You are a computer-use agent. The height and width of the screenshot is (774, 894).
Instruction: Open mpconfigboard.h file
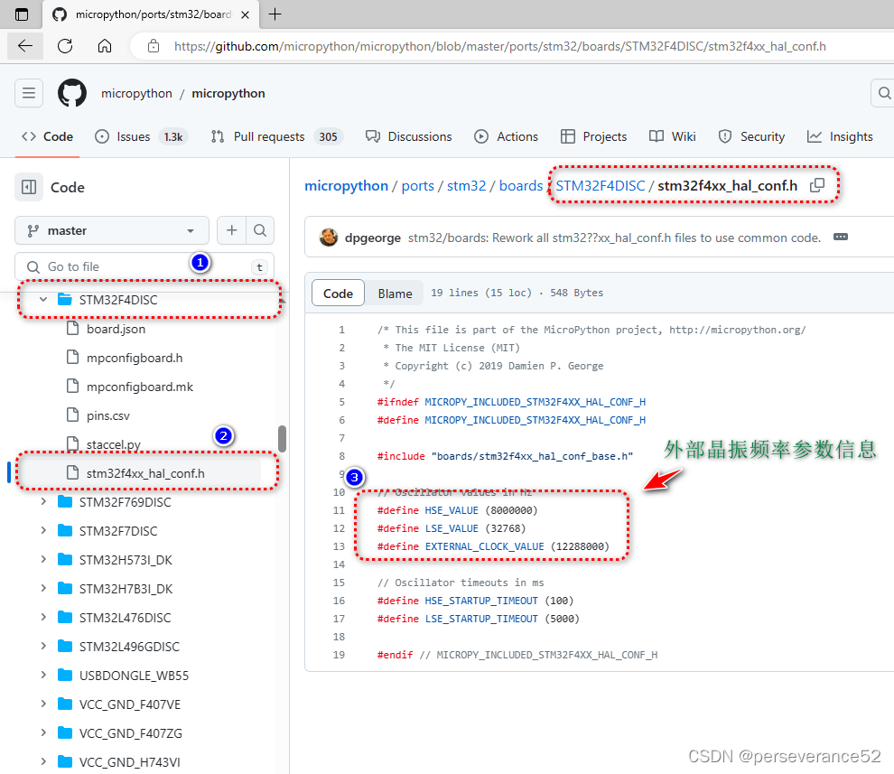click(x=135, y=359)
